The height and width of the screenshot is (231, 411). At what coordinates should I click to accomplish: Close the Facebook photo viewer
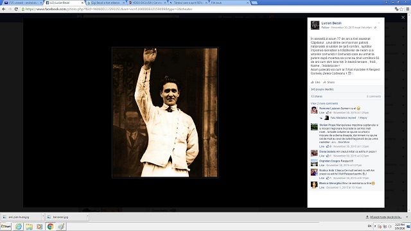pyautogui.click(x=403, y=17)
